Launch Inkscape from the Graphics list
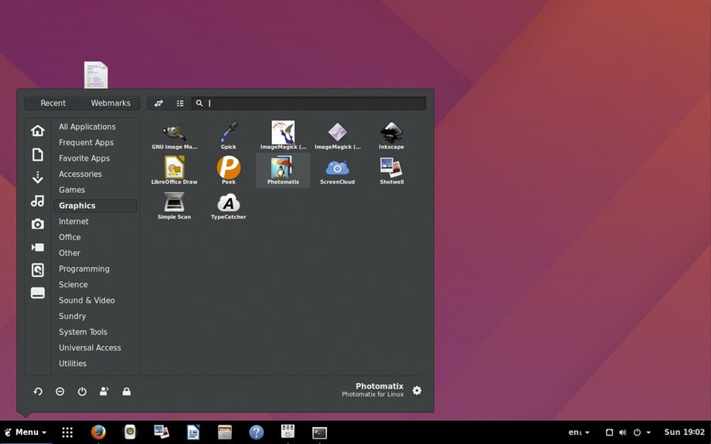This screenshot has width=711, height=444. (x=391, y=134)
